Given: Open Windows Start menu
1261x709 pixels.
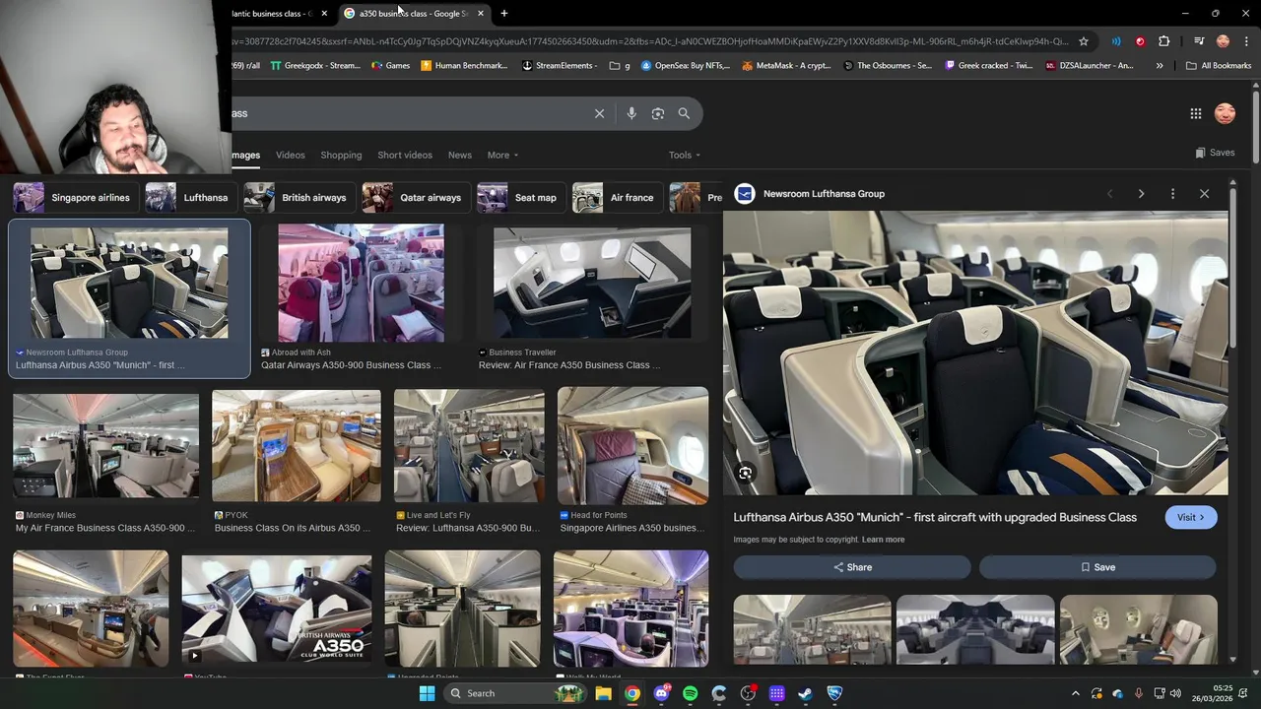Looking at the screenshot, I should pyautogui.click(x=427, y=693).
